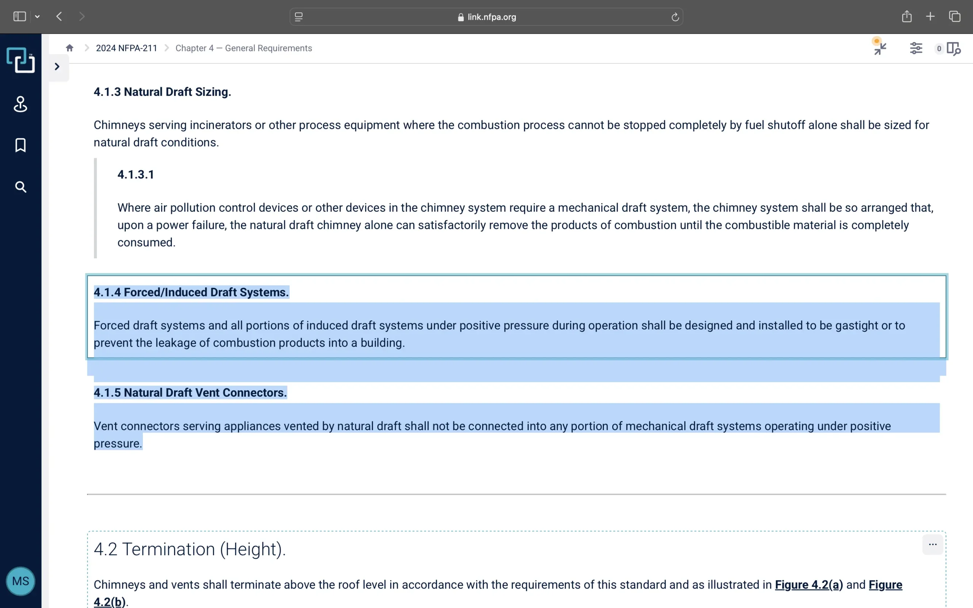Click the 4.2 Termination (Height) heading
The height and width of the screenshot is (608, 973).
[190, 549]
